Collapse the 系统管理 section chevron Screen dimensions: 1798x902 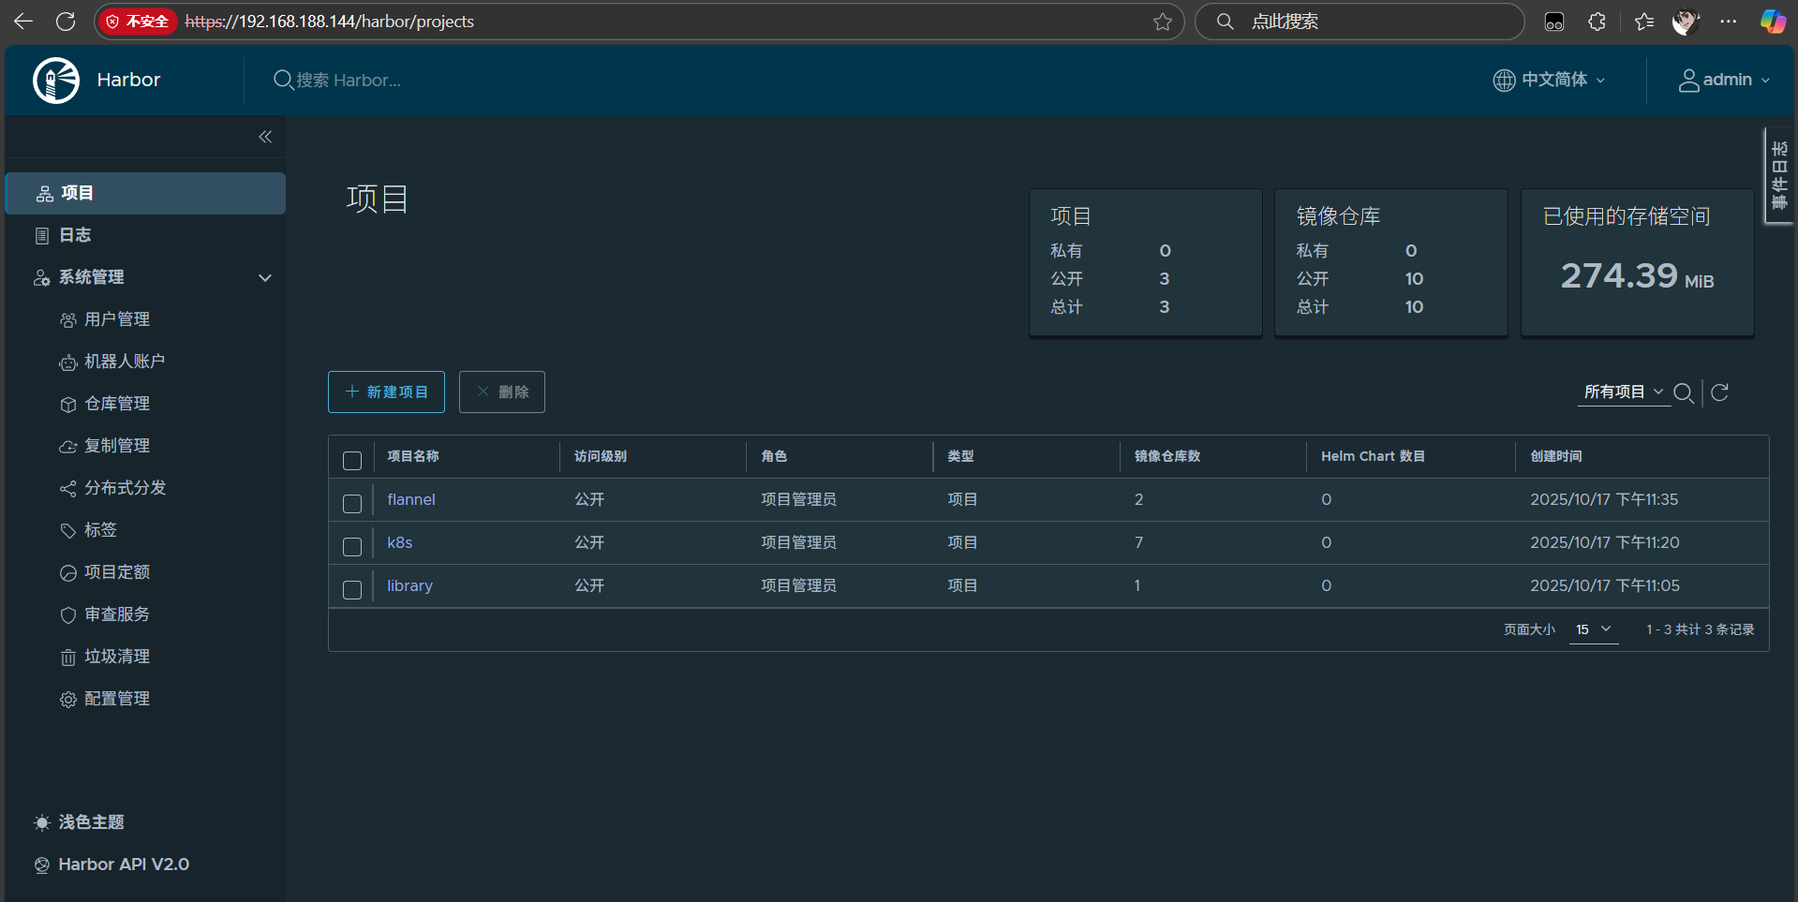click(265, 278)
